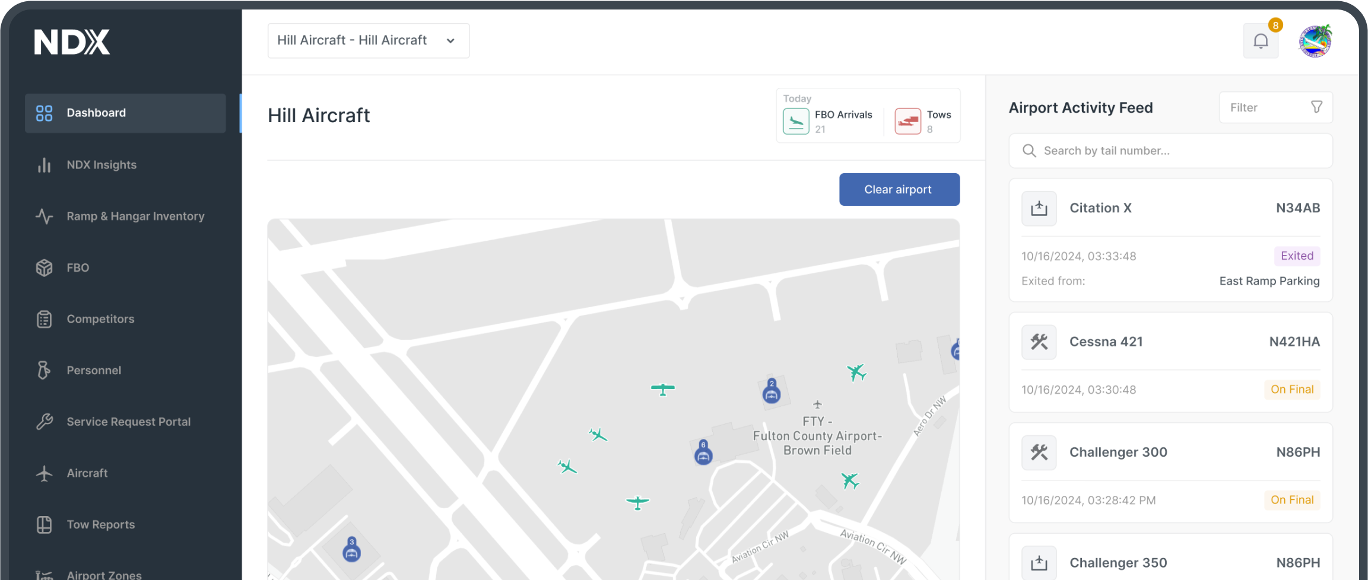Click the Challenger 350 card title

coord(1118,563)
